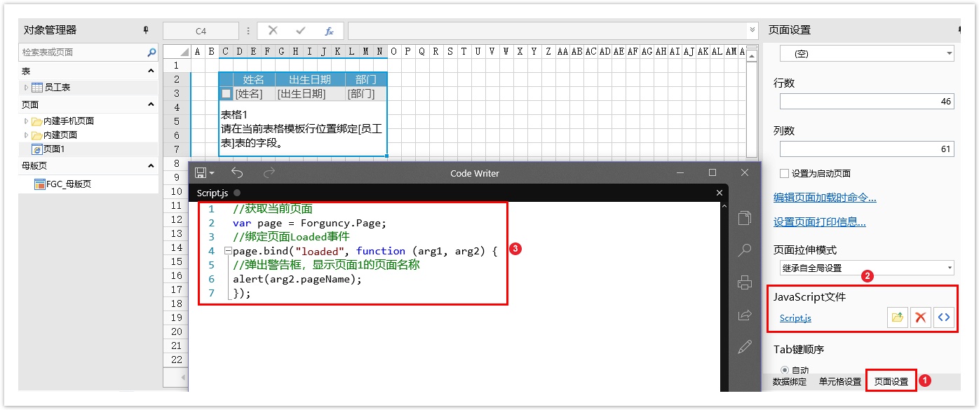Click the 行数 input field

pyautogui.click(x=866, y=102)
